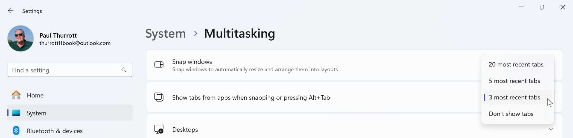Click the Bluetooth icon in sidebar
Screen dimensions: 573x138
click(x=16, y=131)
